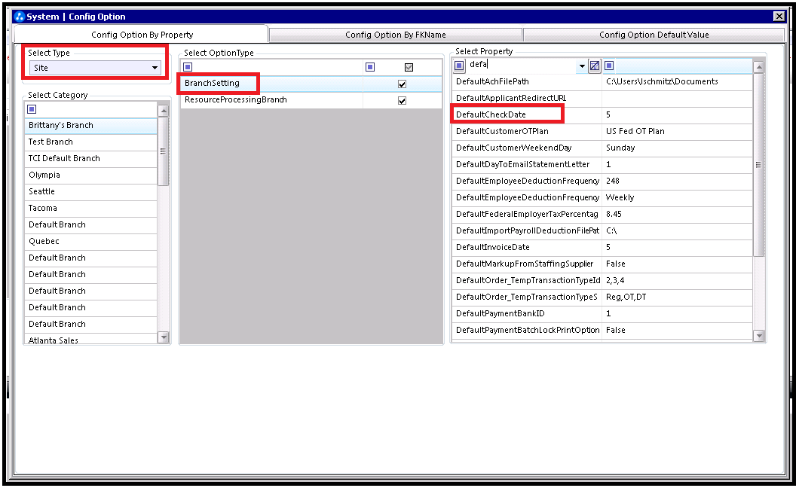The image size is (799, 488).
Task: Select the Quebec category
Action: coord(90,241)
